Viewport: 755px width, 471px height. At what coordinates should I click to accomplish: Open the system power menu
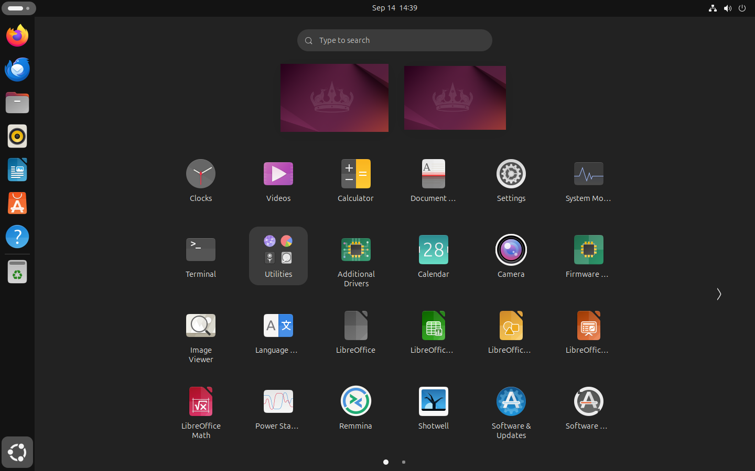click(742, 8)
